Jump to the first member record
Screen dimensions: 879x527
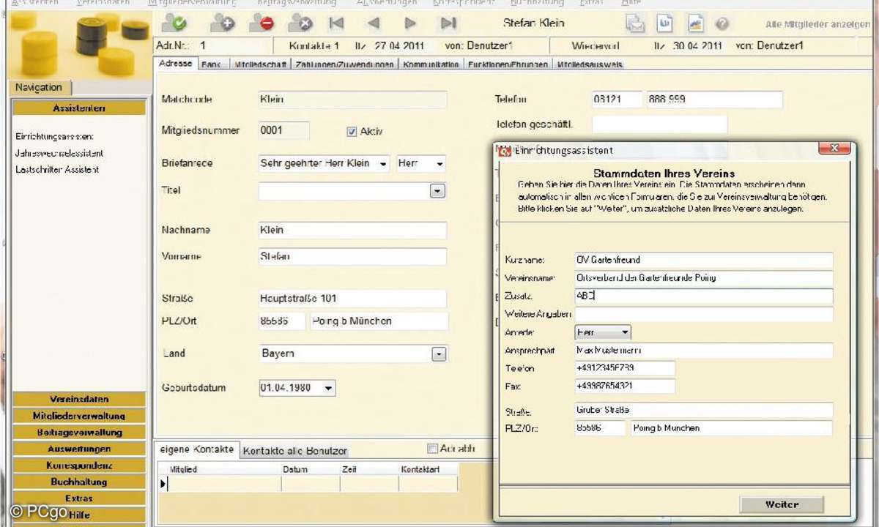(x=336, y=23)
